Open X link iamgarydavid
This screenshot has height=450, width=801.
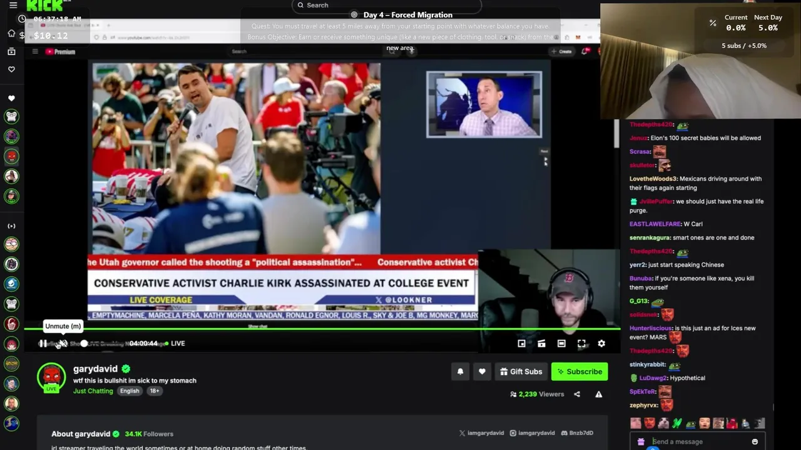pos(481,432)
